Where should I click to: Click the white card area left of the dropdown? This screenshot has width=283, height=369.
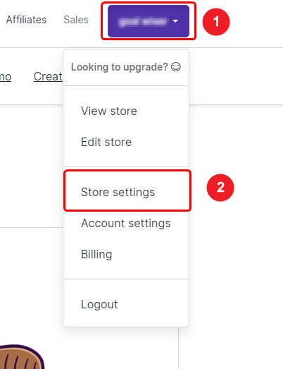click(x=32, y=166)
